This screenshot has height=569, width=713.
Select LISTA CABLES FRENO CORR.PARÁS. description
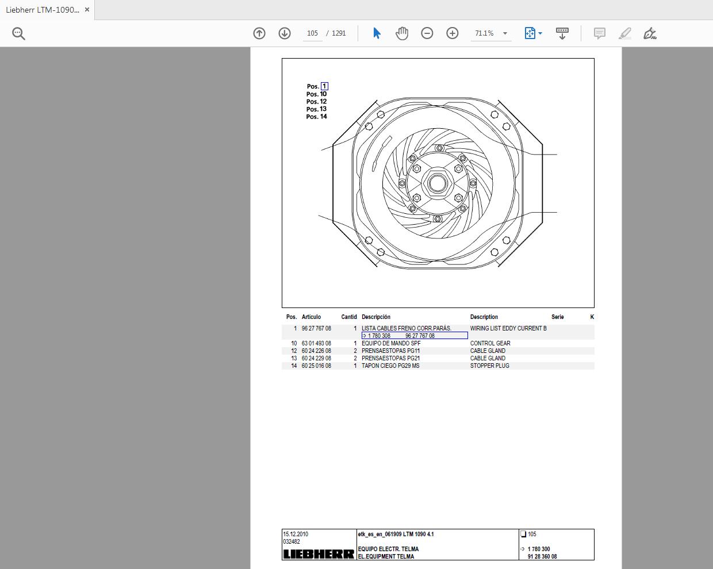click(407, 328)
